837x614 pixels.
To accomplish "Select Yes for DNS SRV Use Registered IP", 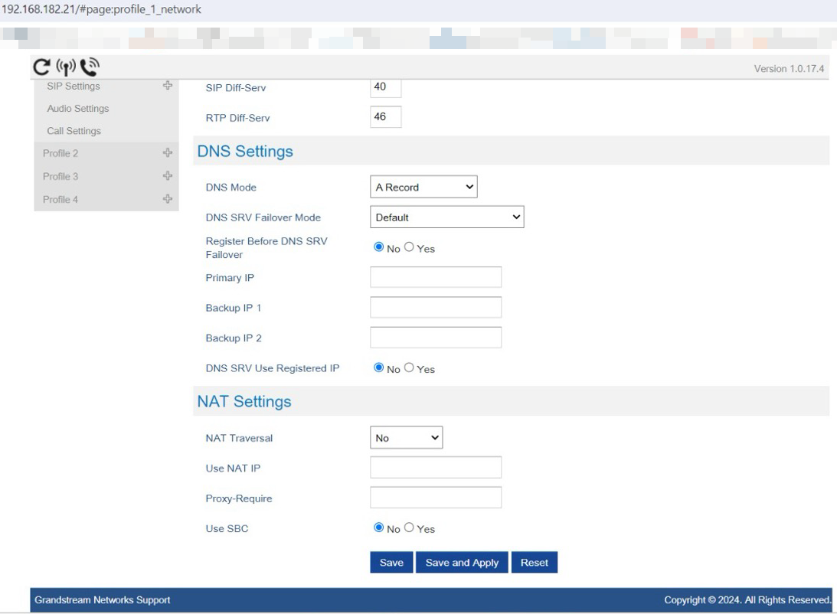I will [x=409, y=367].
